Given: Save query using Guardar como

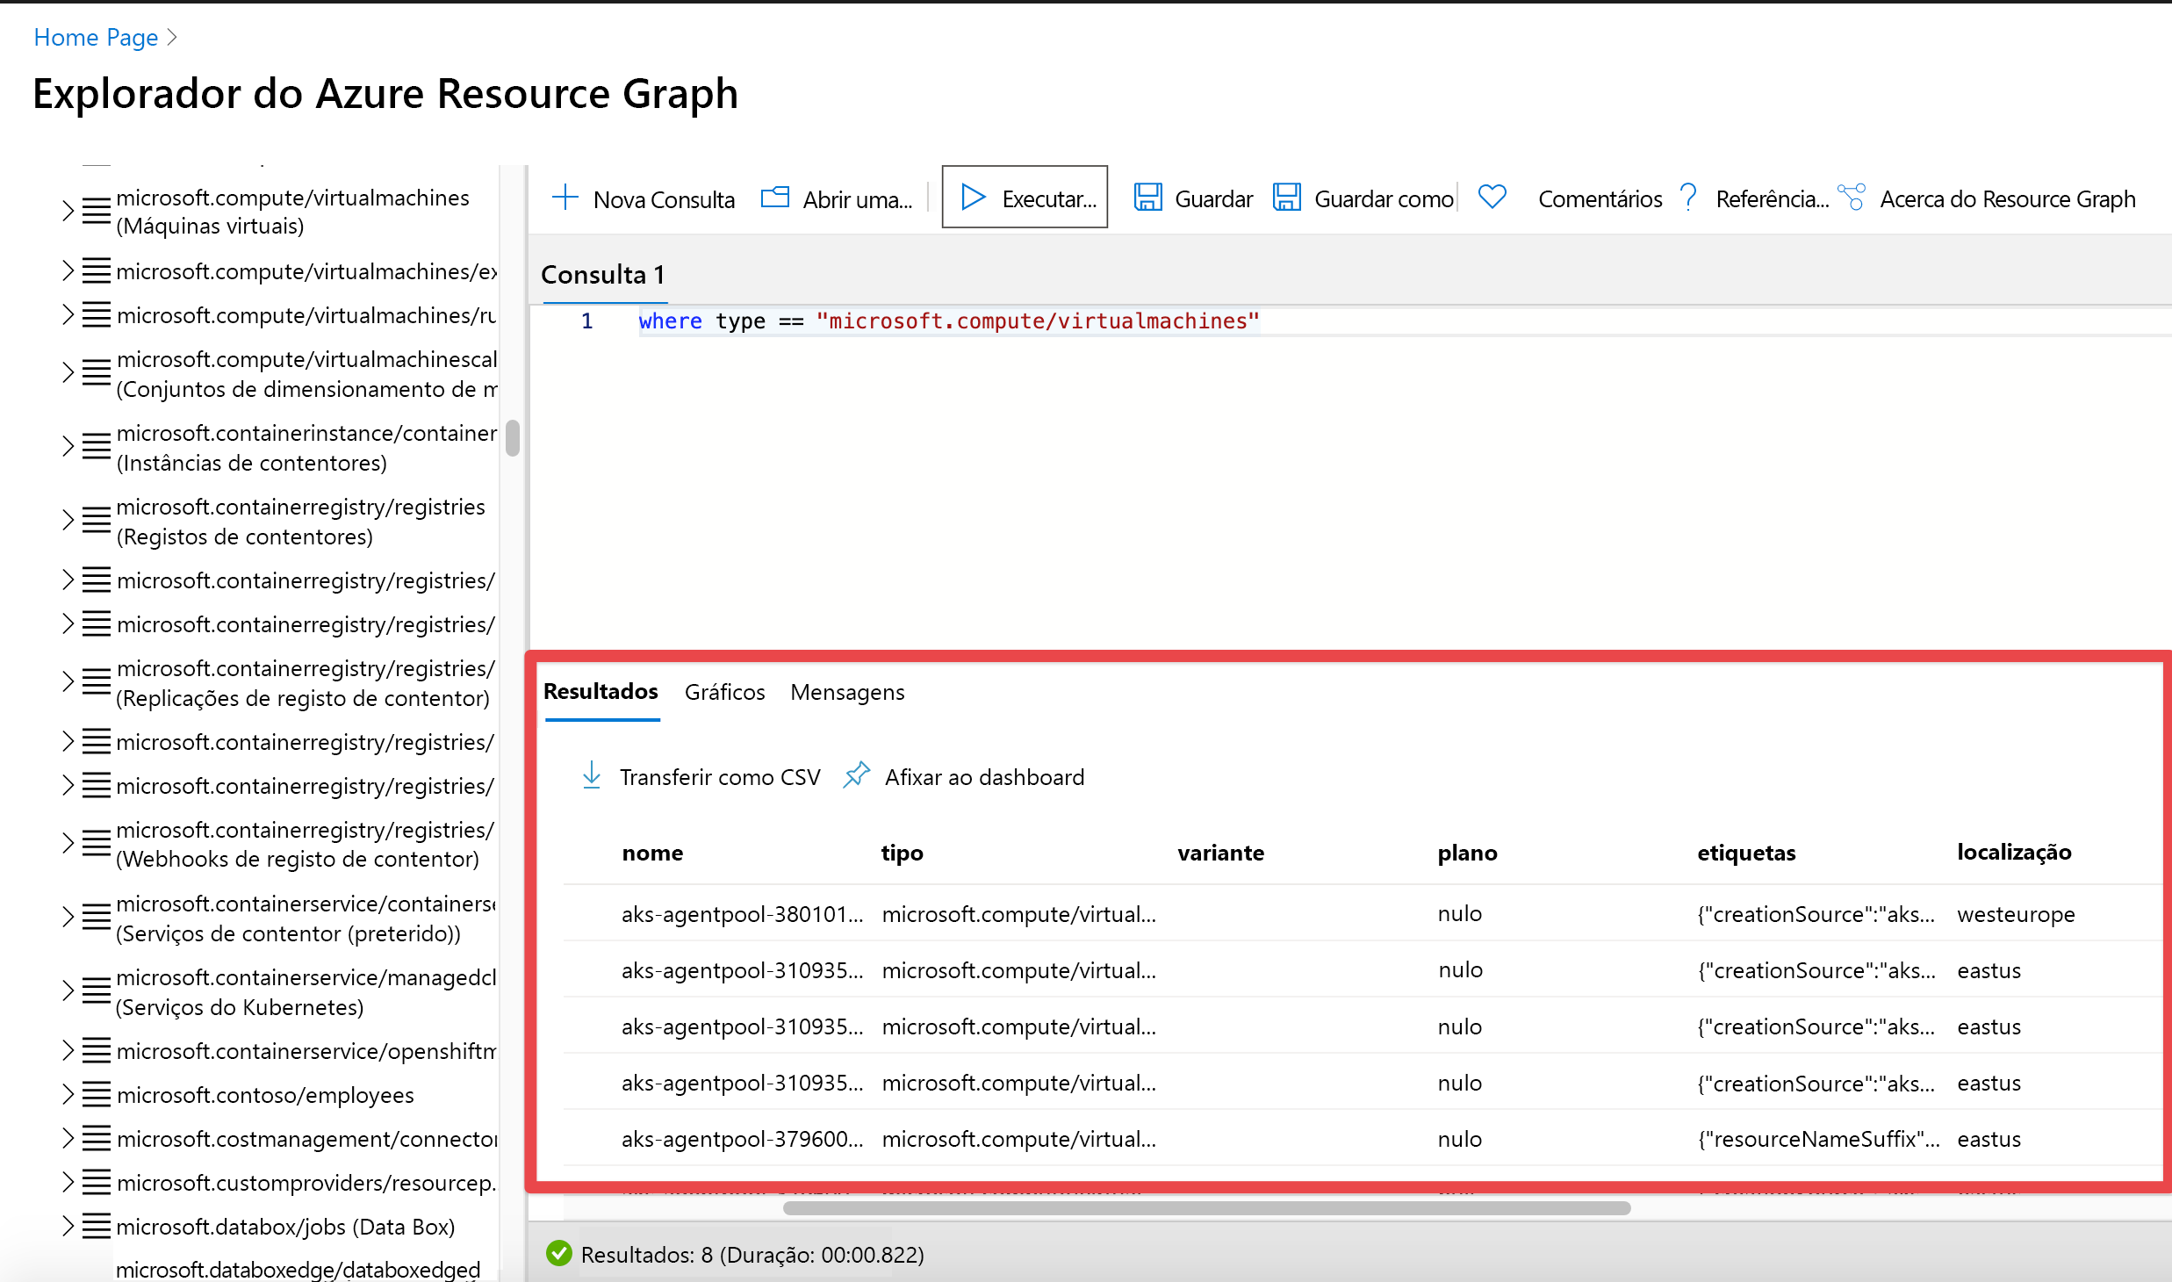Looking at the screenshot, I should 1363,198.
